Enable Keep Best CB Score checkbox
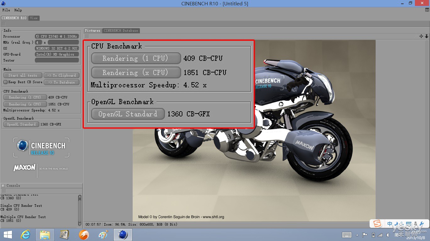 5,82
